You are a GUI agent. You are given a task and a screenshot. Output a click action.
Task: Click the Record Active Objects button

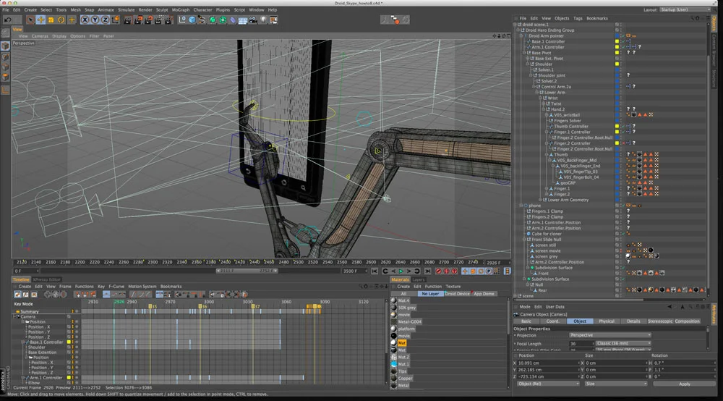pos(439,271)
